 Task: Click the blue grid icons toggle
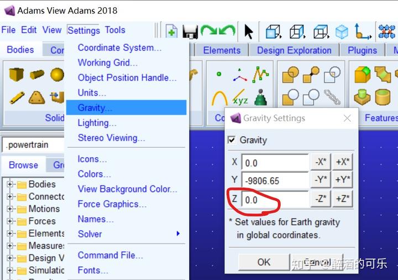386,32
